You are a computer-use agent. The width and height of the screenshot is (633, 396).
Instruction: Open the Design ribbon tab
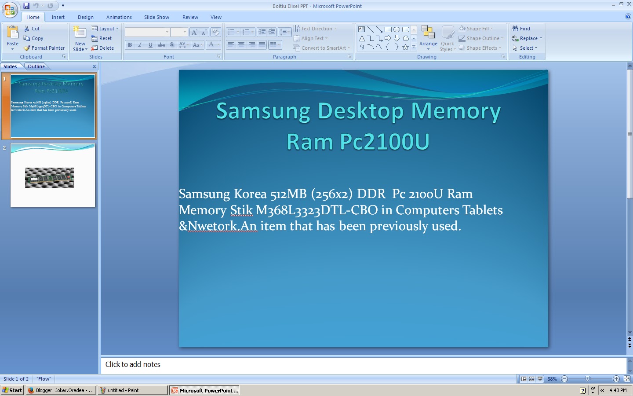pos(86,17)
